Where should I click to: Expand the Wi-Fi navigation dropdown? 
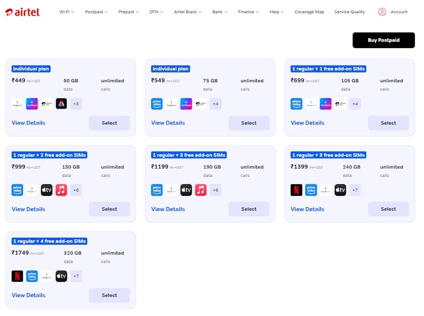(x=67, y=12)
